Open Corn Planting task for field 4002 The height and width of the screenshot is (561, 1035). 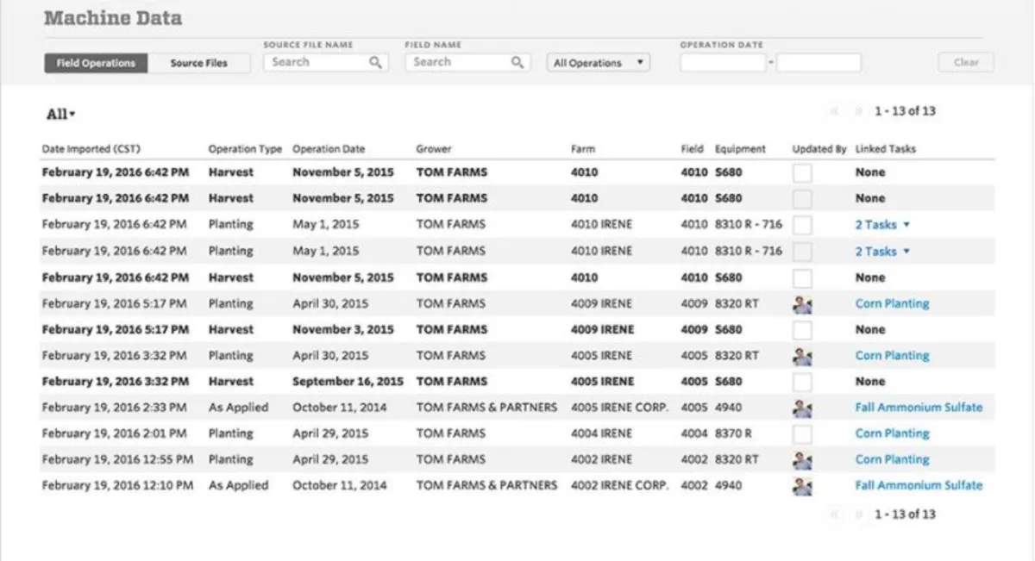[x=892, y=459]
